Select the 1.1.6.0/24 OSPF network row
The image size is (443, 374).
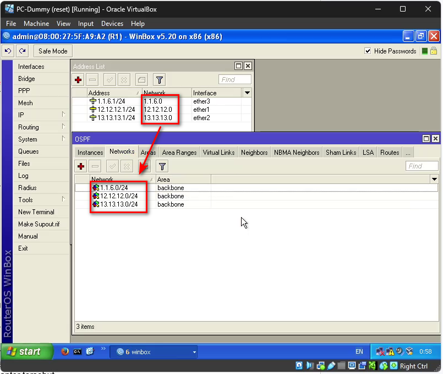tap(256, 188)
